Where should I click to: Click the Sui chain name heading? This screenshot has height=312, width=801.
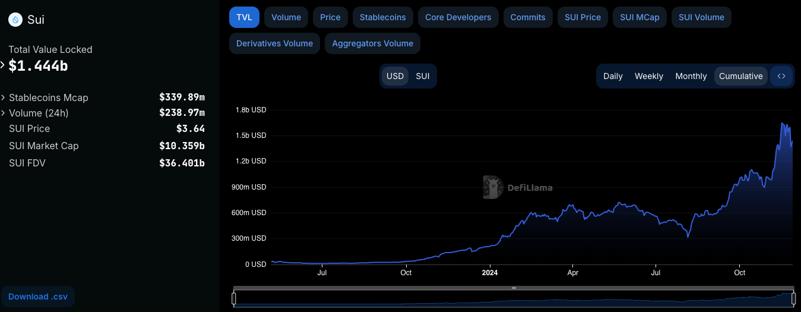36,20
